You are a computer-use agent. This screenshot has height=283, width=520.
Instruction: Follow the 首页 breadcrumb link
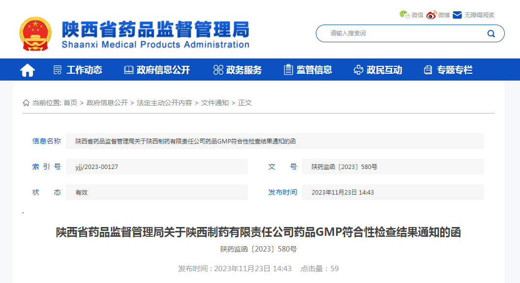coord(70,103)
